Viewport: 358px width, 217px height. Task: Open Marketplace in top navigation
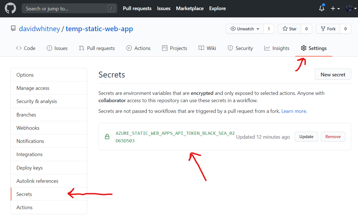[190, 8]
